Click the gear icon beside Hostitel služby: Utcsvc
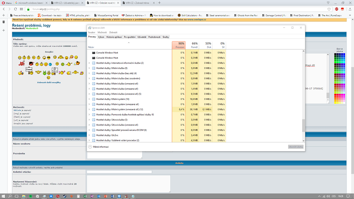 (93, 135)
